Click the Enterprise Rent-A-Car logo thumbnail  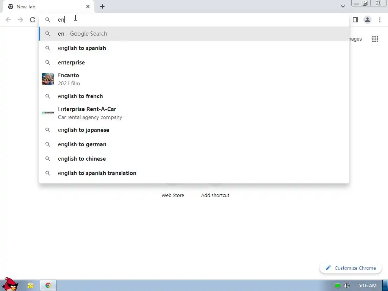[48, 113]
